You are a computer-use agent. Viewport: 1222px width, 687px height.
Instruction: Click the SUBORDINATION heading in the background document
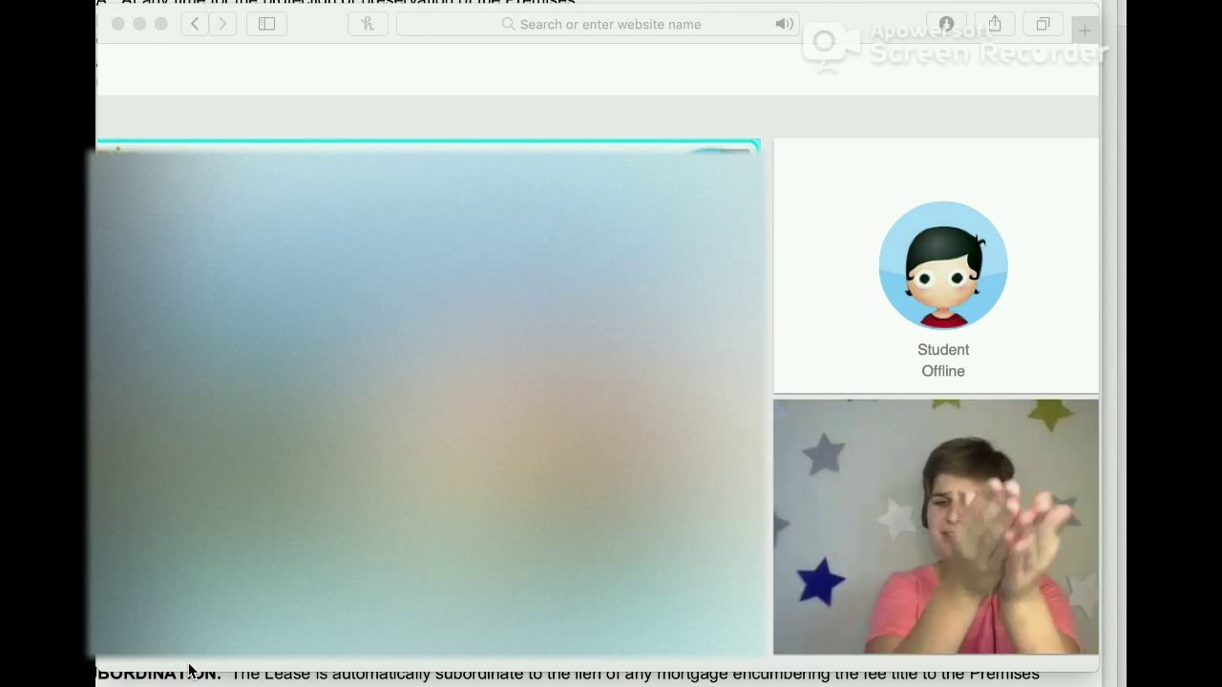tap(158, 674)
